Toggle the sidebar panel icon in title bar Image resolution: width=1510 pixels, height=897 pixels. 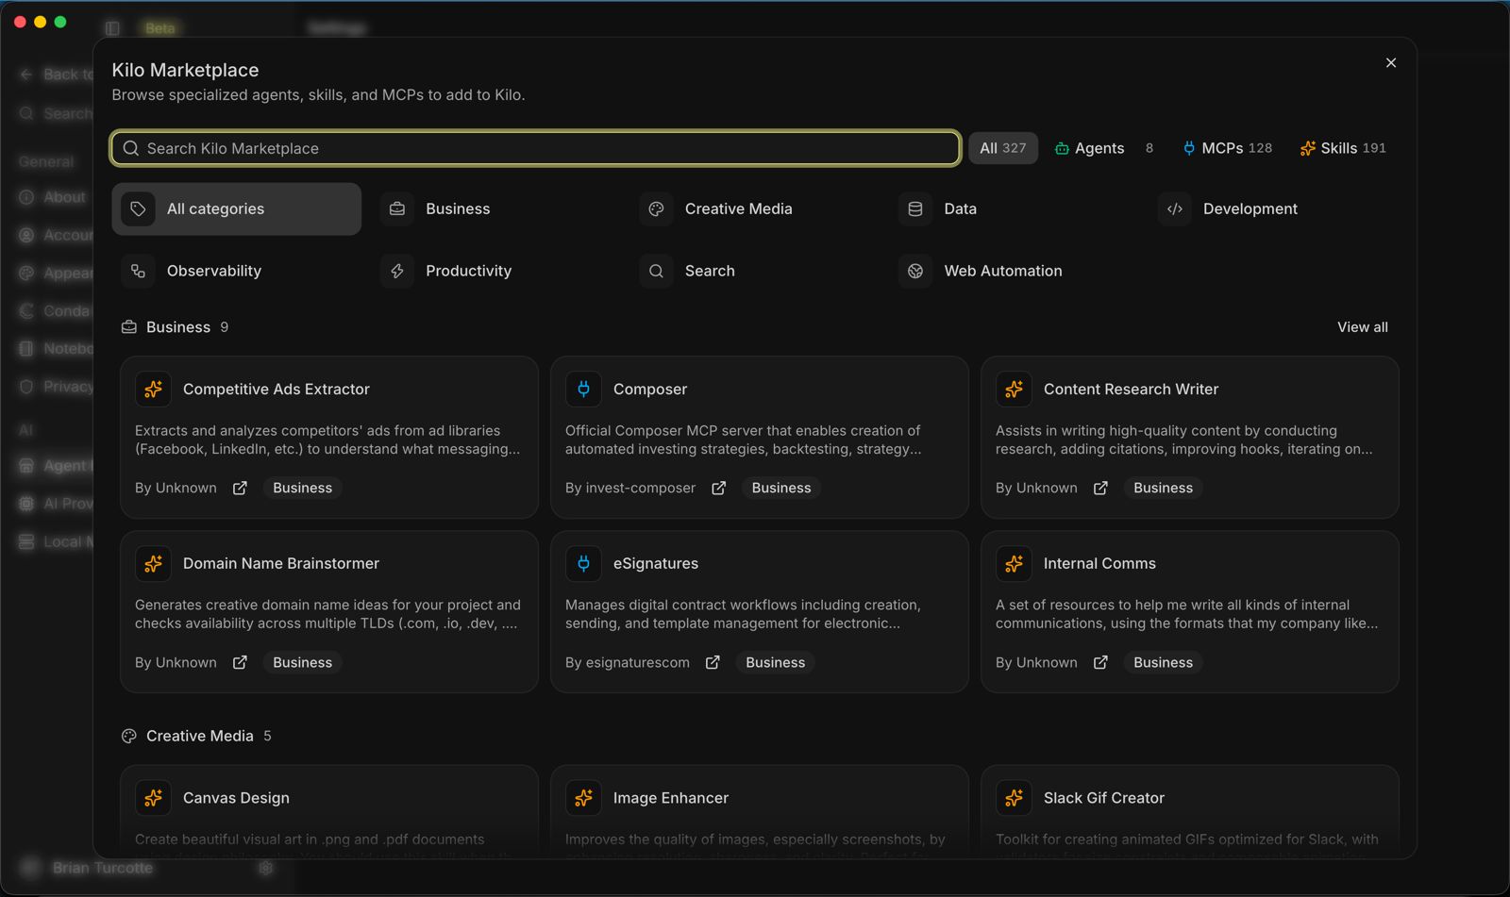tap(112, 28)
